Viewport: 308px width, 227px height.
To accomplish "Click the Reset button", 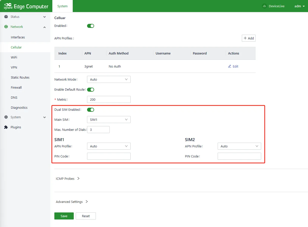I will 86,216.
